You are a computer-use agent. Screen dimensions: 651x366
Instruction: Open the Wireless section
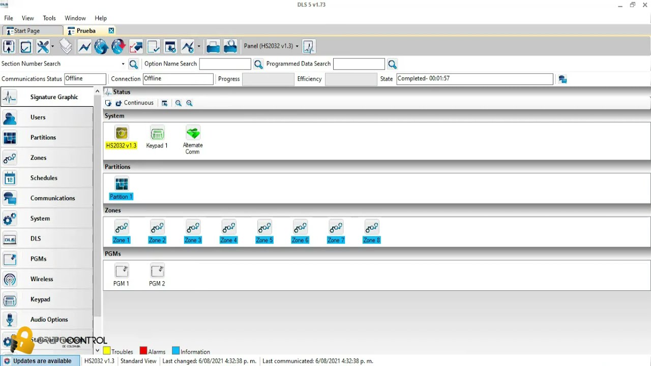[47, 279]
